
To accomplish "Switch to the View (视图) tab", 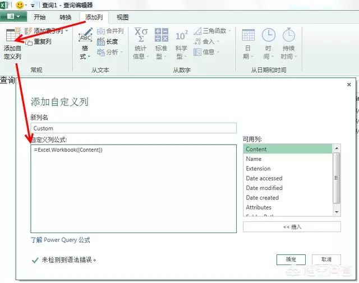I will [122, 17].
